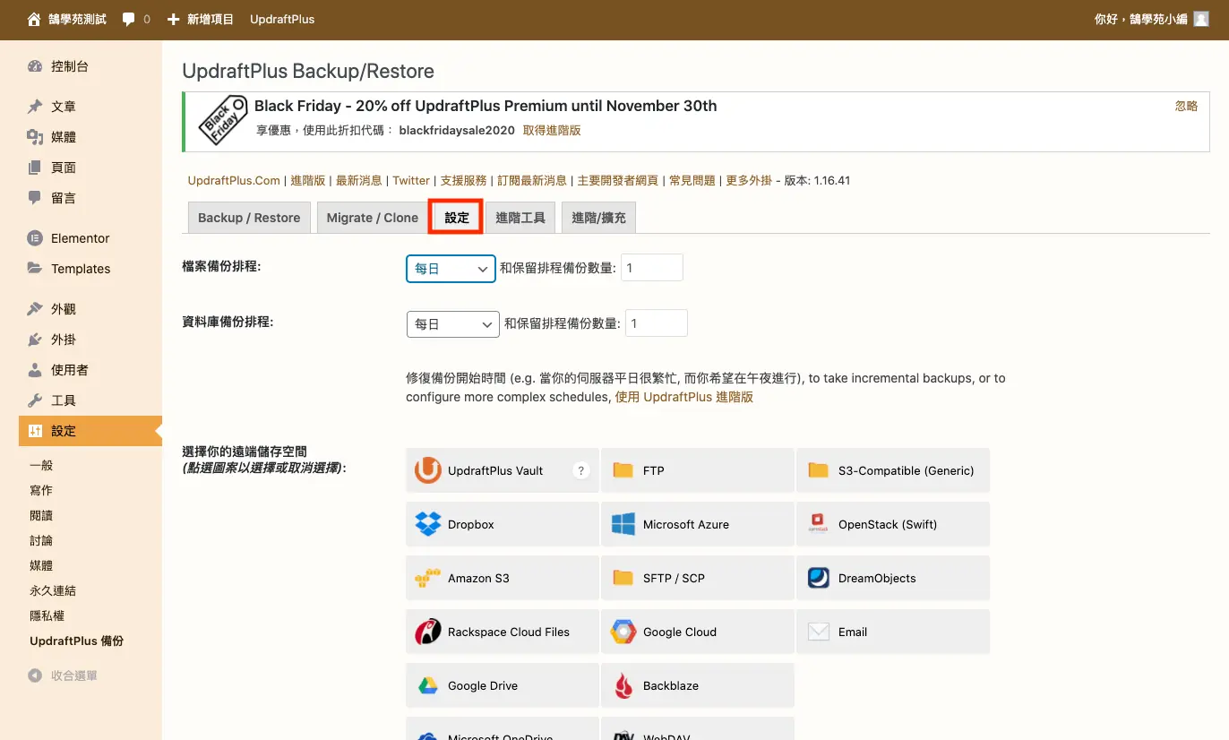Select Google Drive as remote storage
This screenshot has width=1229, height=740.
[503, 685]
